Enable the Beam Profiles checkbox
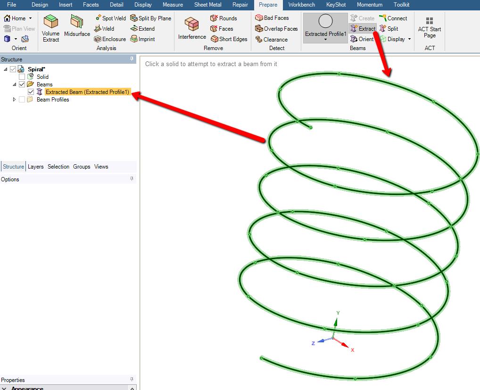The height and width of the screenshot is (390, 480). tap(22, 99)
